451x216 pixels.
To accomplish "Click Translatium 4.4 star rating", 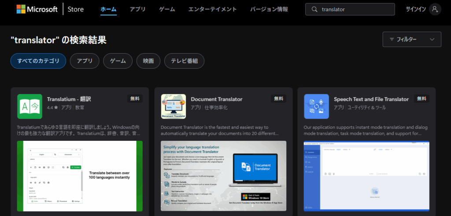I will tap(53, 108).
